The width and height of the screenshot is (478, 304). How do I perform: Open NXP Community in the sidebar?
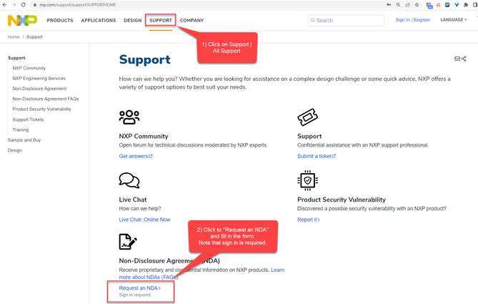29,68
